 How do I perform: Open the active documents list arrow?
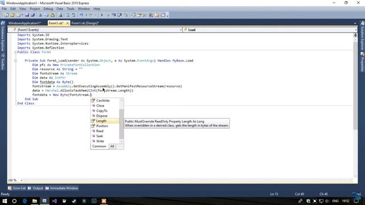coord(355,23)
